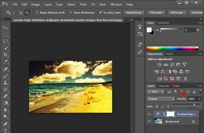
Task: Select the Crop tool
Action: pyautogui.click(x=5, y=55)
